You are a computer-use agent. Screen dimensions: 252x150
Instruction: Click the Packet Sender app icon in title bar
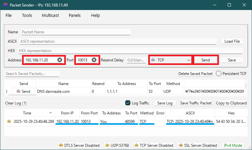pos(5,5)
